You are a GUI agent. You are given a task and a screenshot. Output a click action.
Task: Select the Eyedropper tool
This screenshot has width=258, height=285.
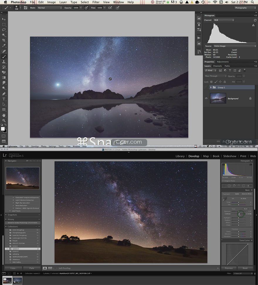click(x=4, y=45)
